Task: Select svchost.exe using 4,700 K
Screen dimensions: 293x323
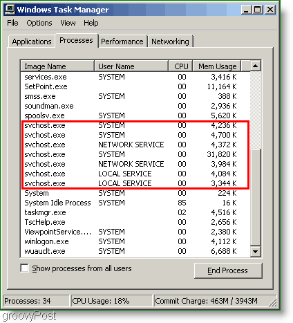Action: pyautogui.click(x=135, y=135)
